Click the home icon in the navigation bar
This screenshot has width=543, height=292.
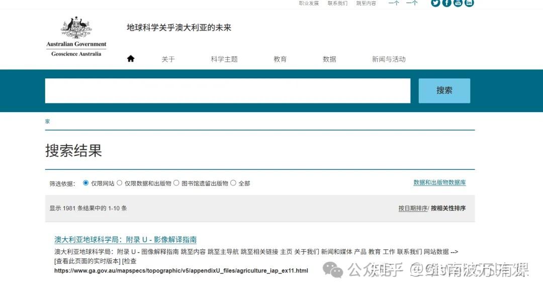point(130,58)
